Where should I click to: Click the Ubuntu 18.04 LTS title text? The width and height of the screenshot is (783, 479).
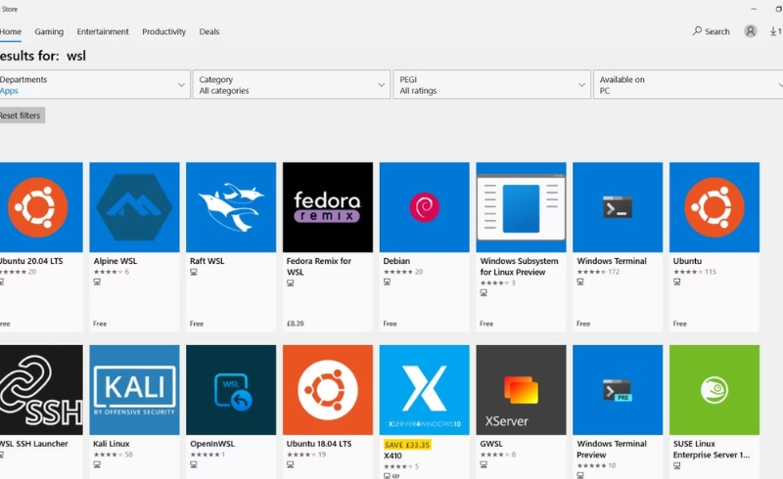pyautogui.click(x=319, y=444)
